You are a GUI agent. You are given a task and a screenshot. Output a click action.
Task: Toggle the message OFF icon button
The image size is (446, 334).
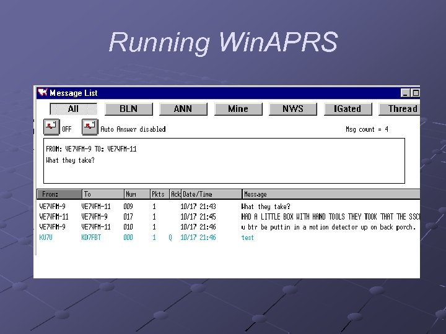(51, 127)
